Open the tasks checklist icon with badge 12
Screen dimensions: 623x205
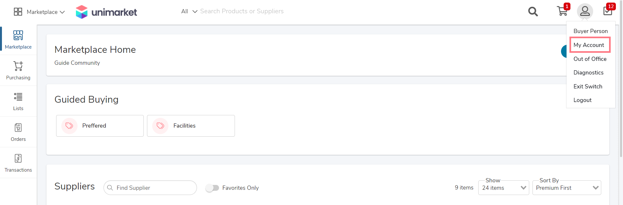point(608,11)
